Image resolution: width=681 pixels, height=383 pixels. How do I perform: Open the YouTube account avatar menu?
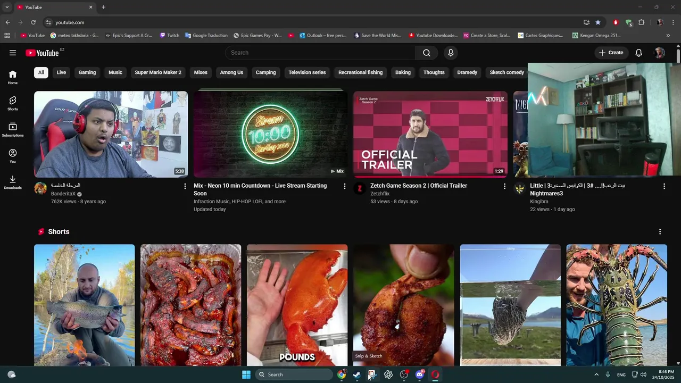pyautogui.click(x=660, y=53)
